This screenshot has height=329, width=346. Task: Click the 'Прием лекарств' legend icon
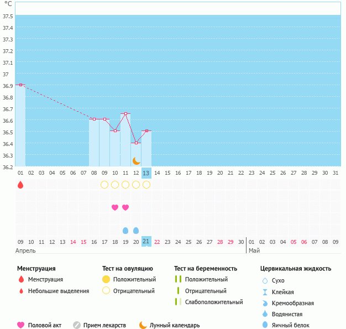(x=77, y=325)
